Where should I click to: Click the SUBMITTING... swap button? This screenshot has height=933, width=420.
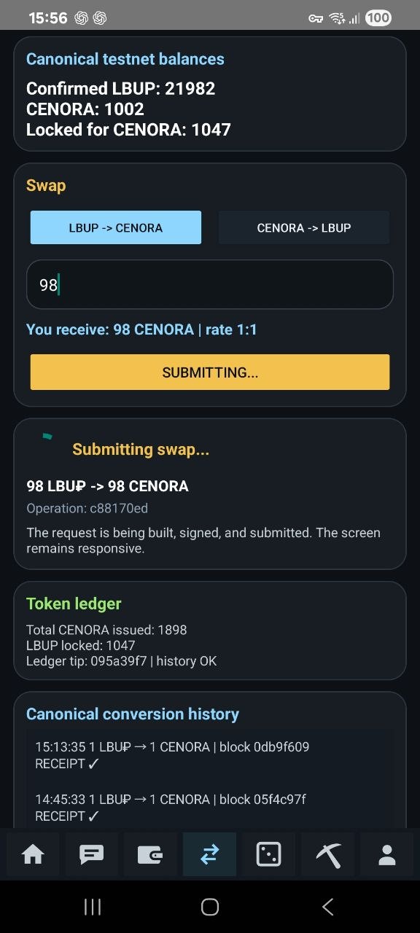coord(210,372)
